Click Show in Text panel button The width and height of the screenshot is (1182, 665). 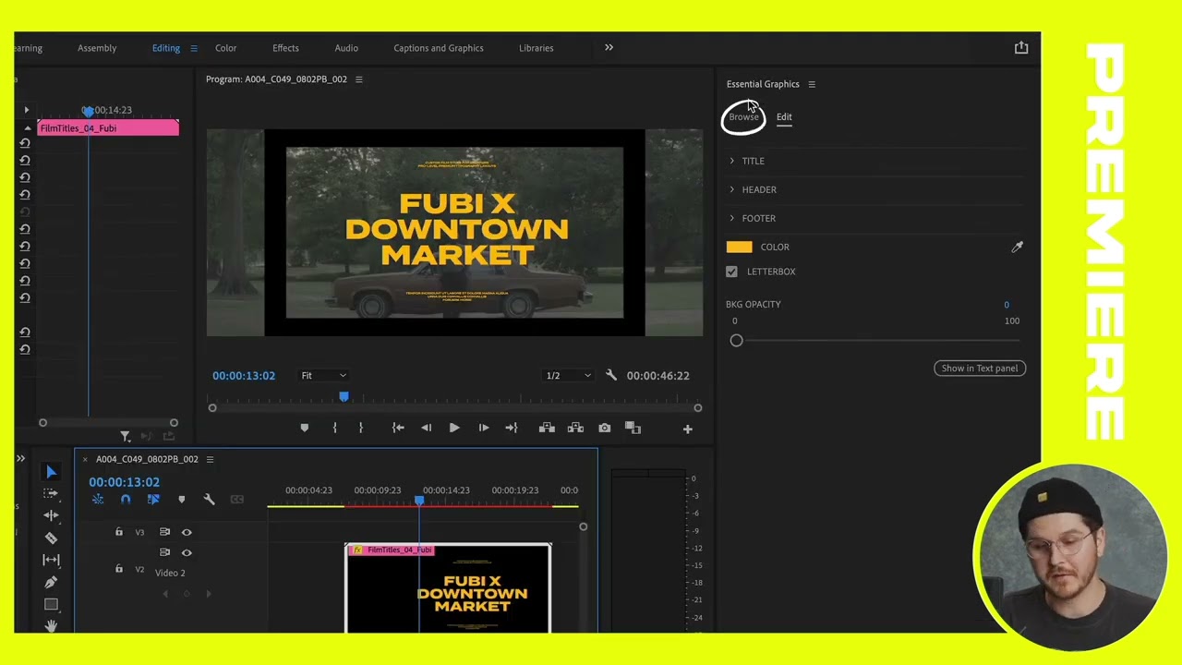(x=980, y=368)
